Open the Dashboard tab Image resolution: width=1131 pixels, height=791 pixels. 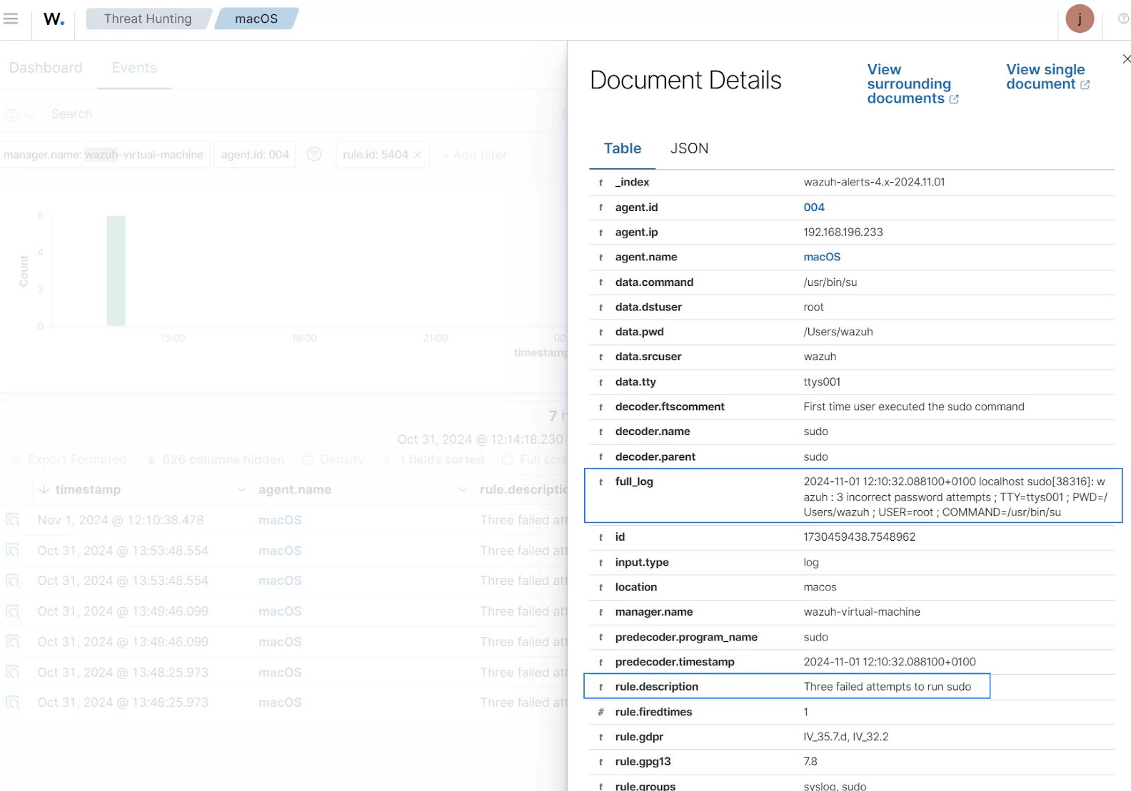tap(46, 68)
